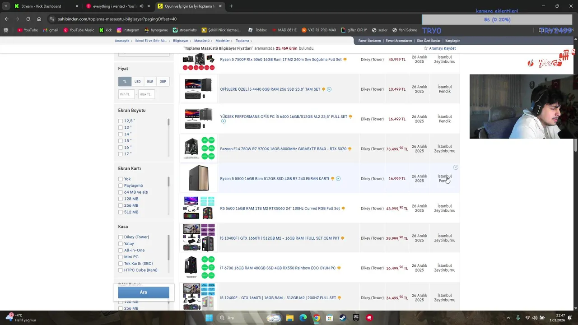Open YouTube bookmark
This screenshot has width=578, height=325.
(28, 30)
